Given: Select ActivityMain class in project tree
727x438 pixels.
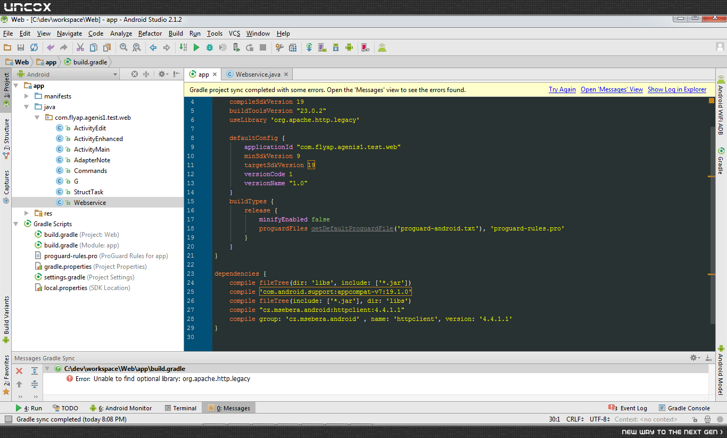Looking at the screenshot, I should pyautogui.click(x=92, y=150).
